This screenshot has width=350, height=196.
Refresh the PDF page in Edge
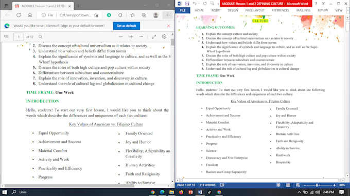pos(19,15)
